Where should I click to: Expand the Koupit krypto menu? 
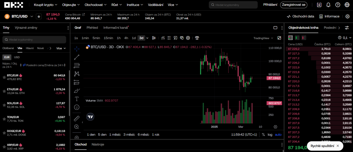(x=46, y=5)
